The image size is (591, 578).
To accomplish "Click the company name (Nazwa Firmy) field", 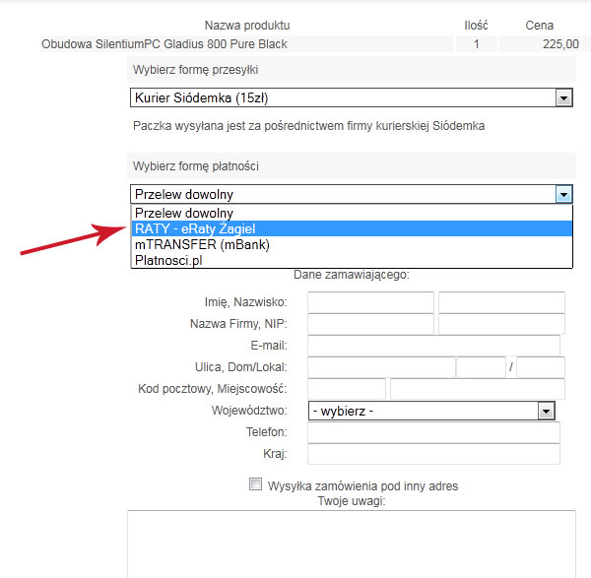I will (x=370, y=324).
